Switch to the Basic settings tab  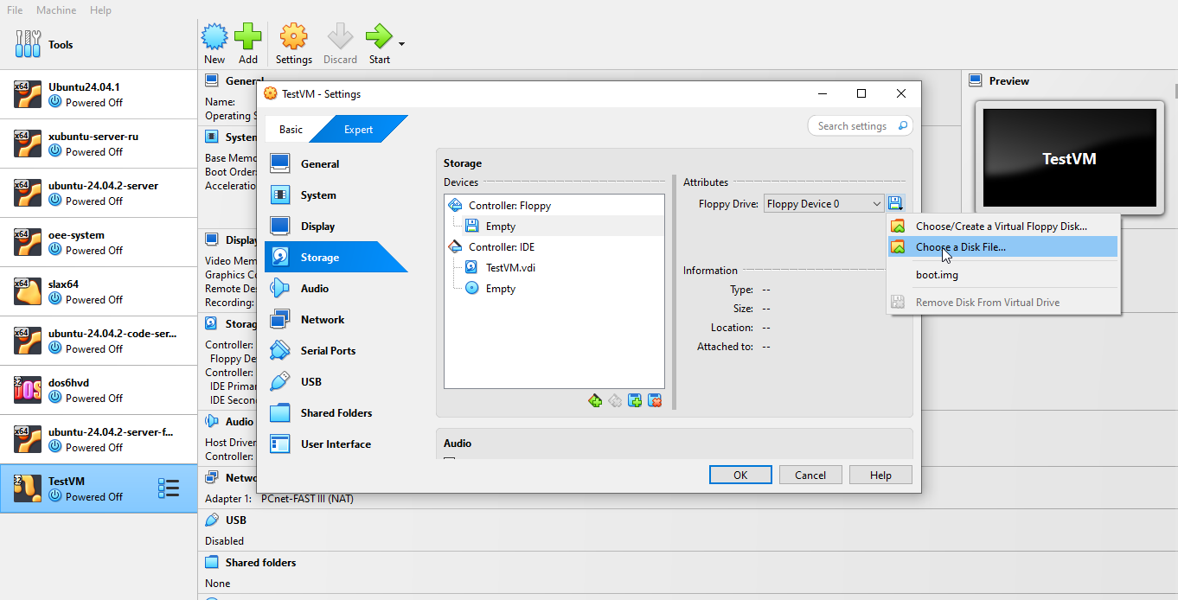pyautogui.click(x=291, y=130)
